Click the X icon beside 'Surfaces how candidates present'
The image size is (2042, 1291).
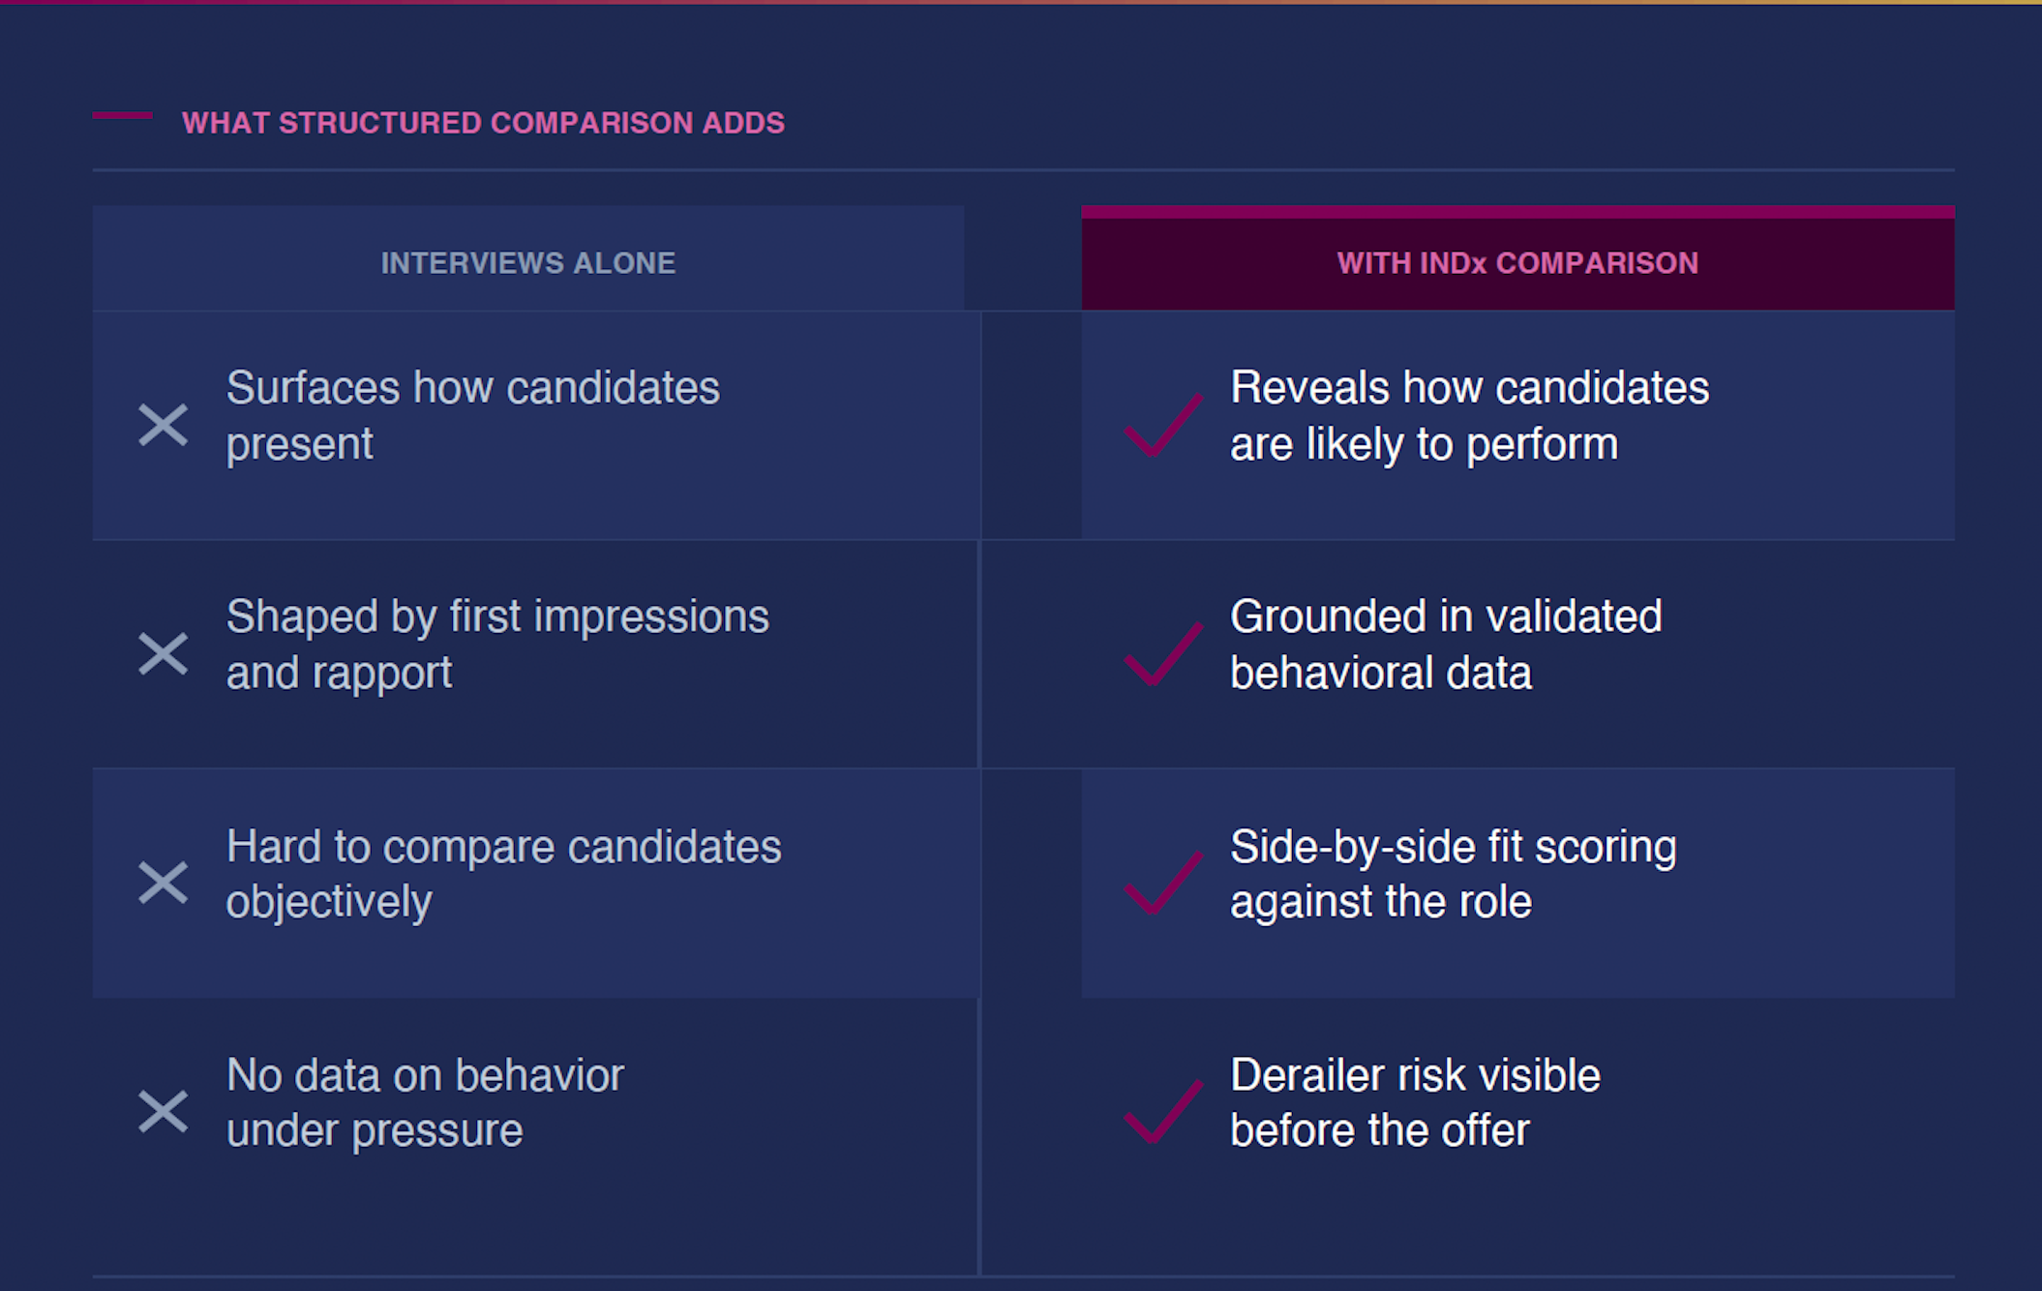click(x=163, y=425)
